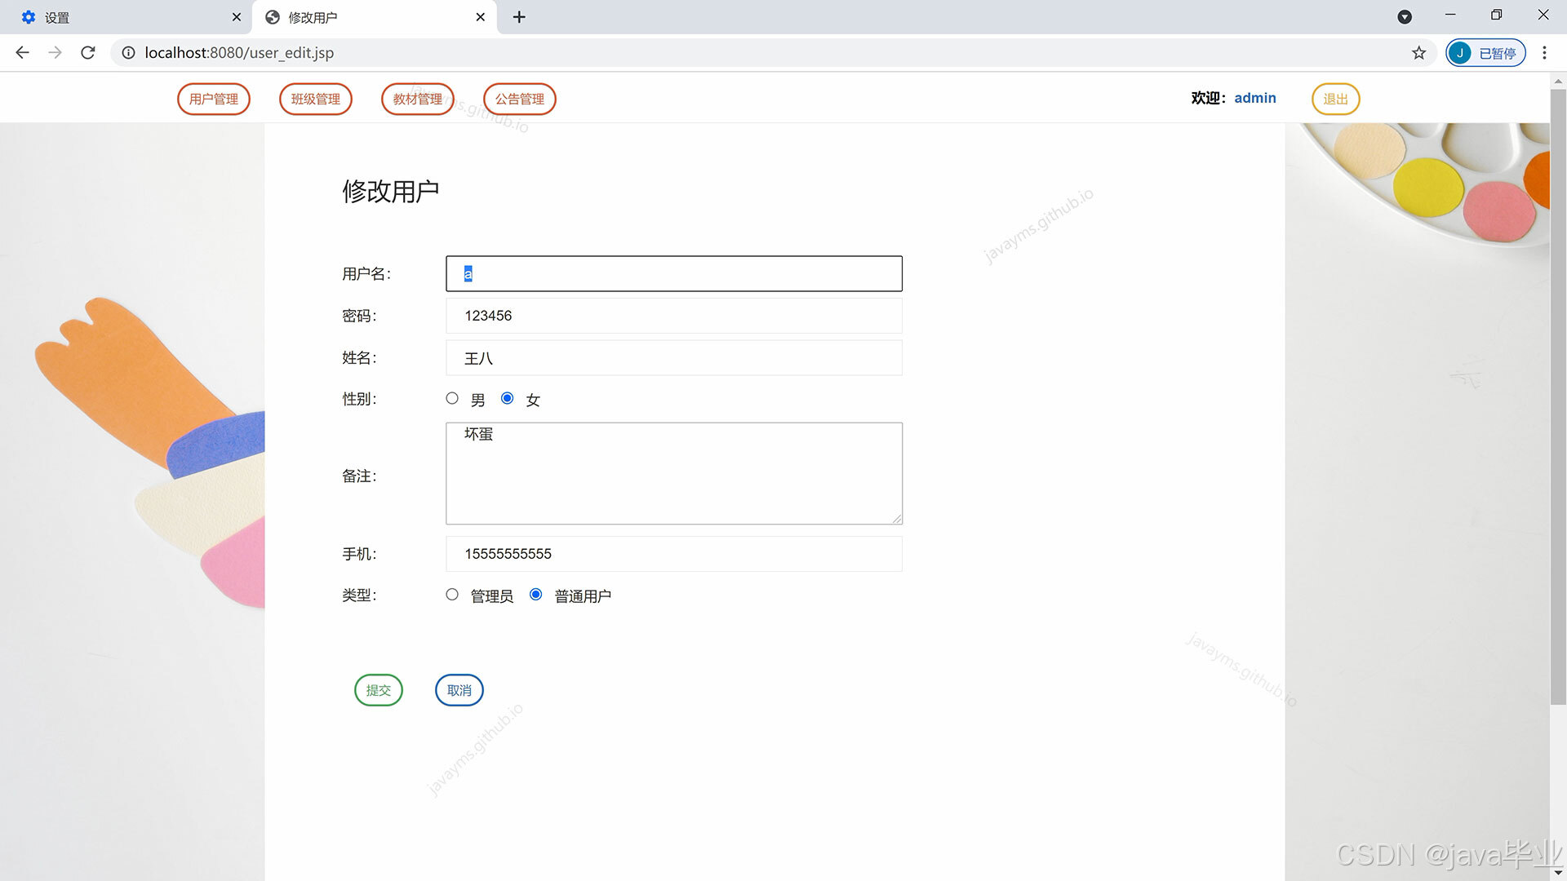Click the 普通用户 label text
The width and height of the screenshot is (1567, 881).
(x=583, y=596)
